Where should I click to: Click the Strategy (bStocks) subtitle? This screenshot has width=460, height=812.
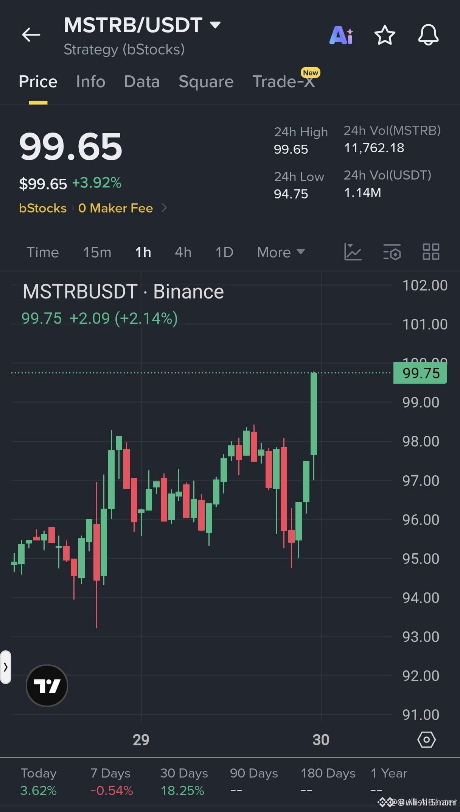point(124,50)
